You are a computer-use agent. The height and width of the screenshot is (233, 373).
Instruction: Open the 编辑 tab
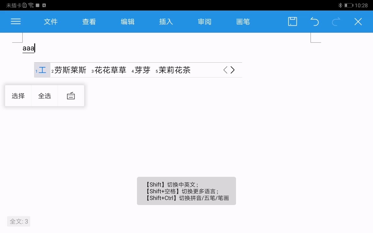[128, 22]
